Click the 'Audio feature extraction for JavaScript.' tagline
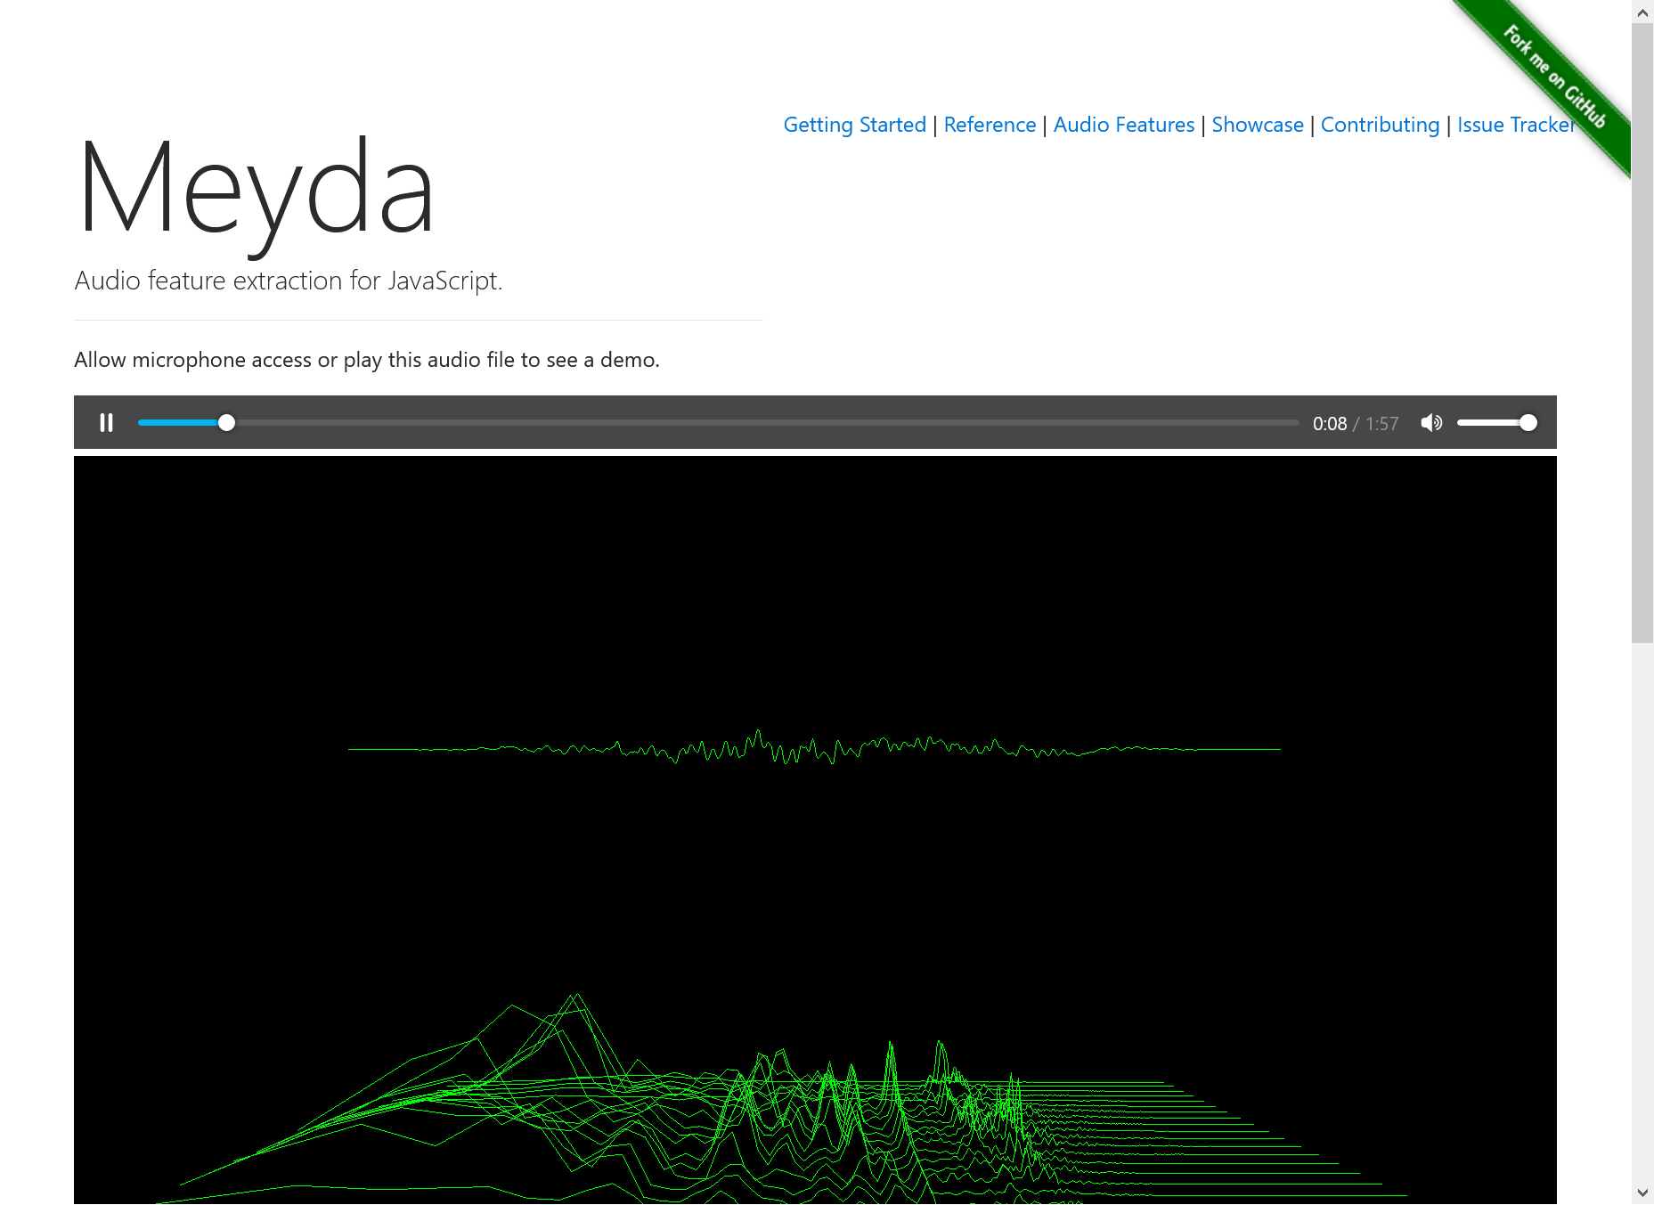This screenshot has width=1654, height=1205. point(289,281)
